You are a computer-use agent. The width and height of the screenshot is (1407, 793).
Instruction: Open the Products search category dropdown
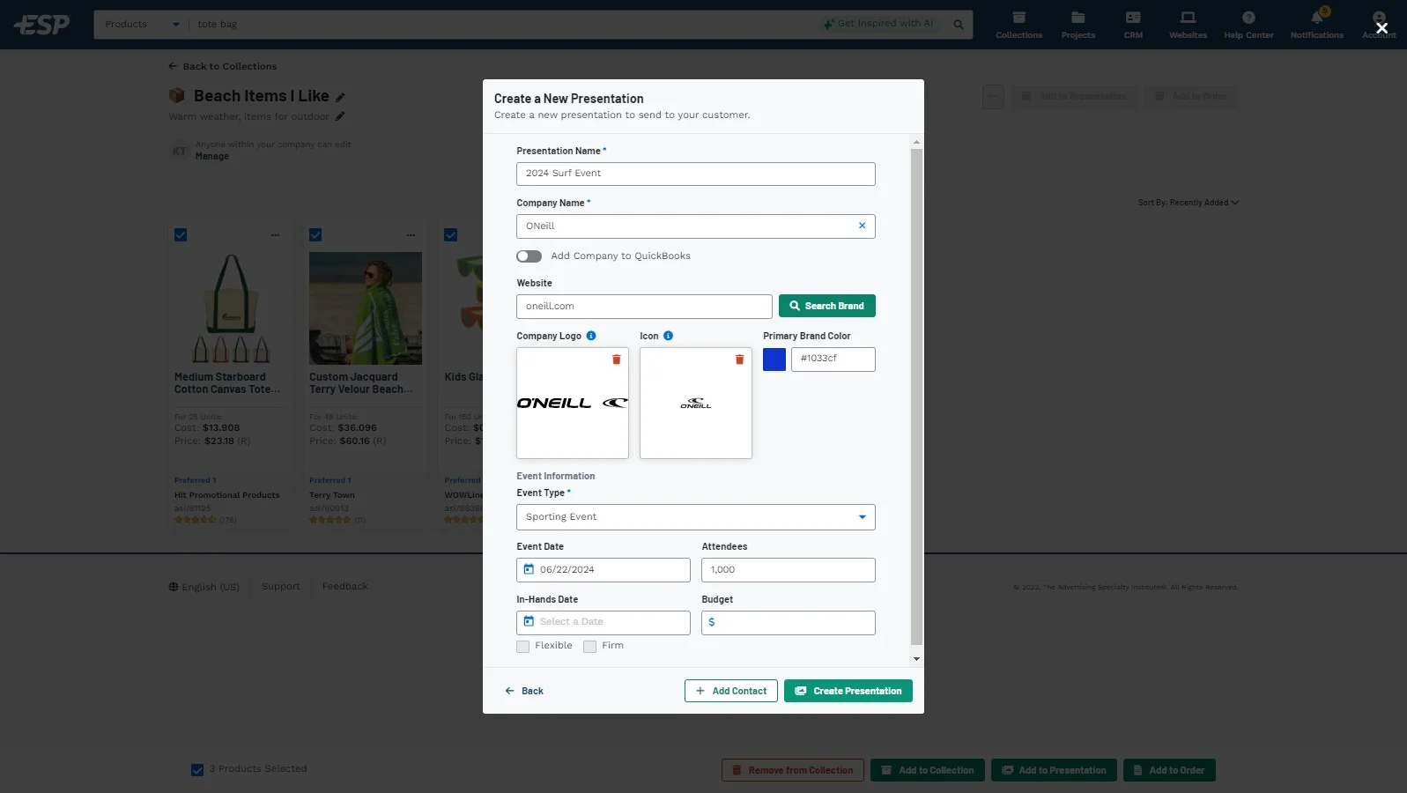(142, 25)
